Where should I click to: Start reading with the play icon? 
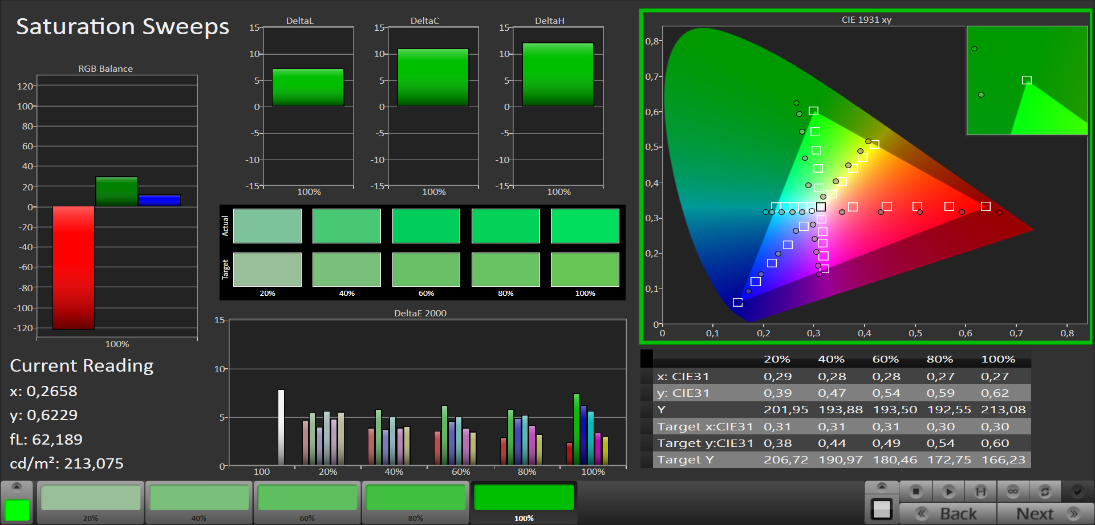[x=948, y=491]
